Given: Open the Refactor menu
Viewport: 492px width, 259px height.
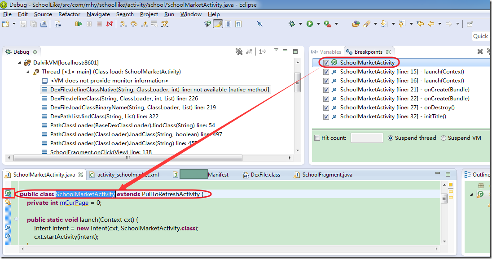Looking at the screenshot, I should pos(69,14).
